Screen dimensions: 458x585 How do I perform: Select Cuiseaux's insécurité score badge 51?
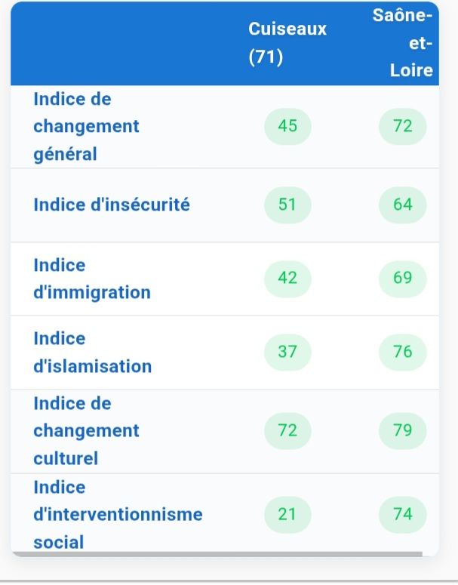(x=287, y=205)
